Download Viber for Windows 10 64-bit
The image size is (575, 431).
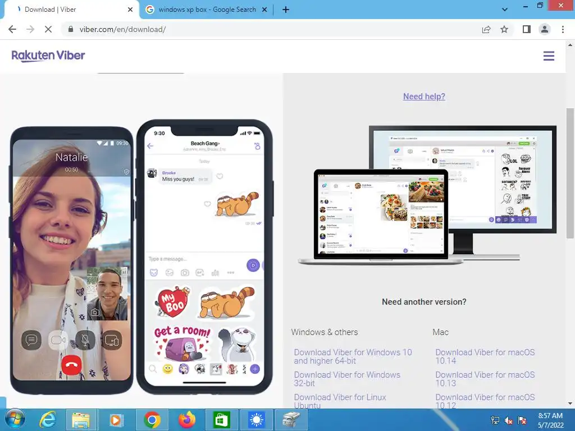pyautogui.click(x=353, y=356)
